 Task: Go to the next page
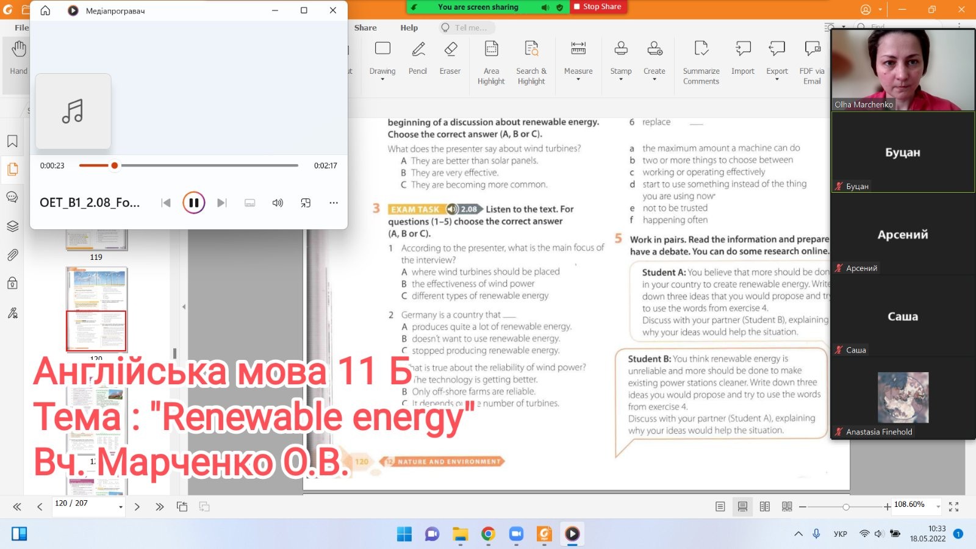pos(137,507)
